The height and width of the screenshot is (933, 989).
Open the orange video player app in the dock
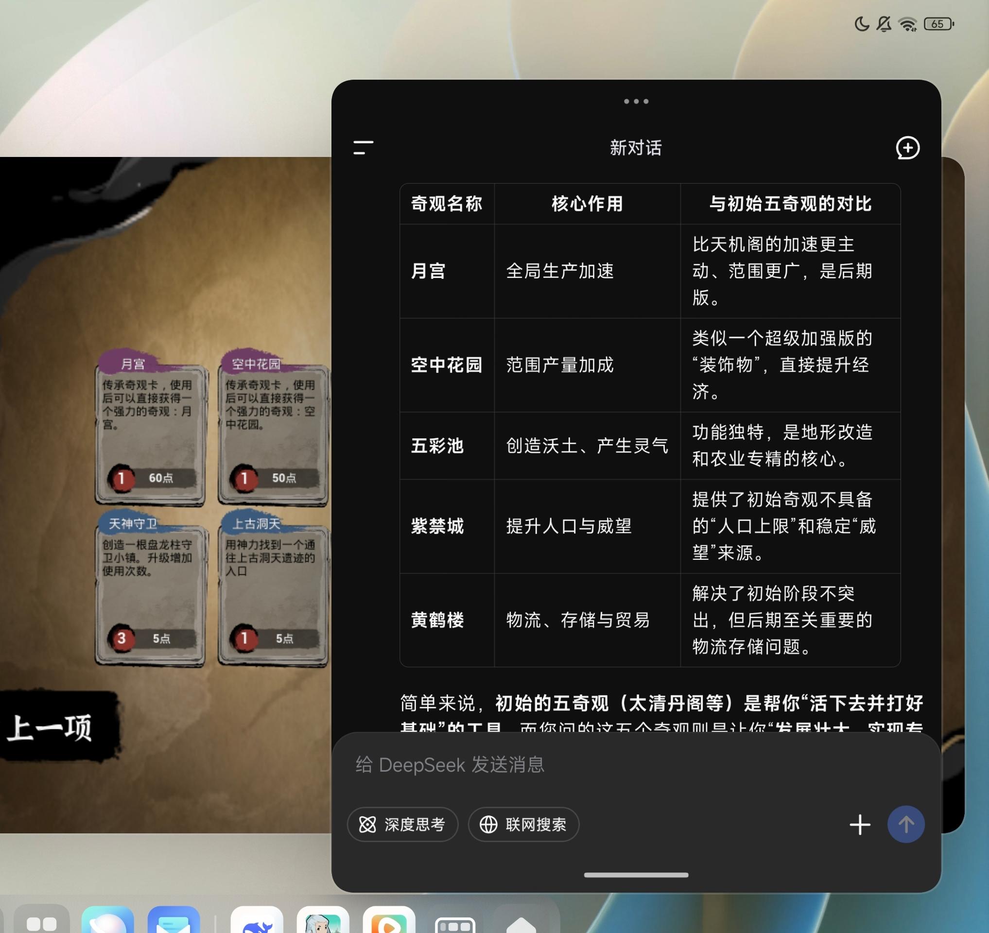[x=391, y=923]
